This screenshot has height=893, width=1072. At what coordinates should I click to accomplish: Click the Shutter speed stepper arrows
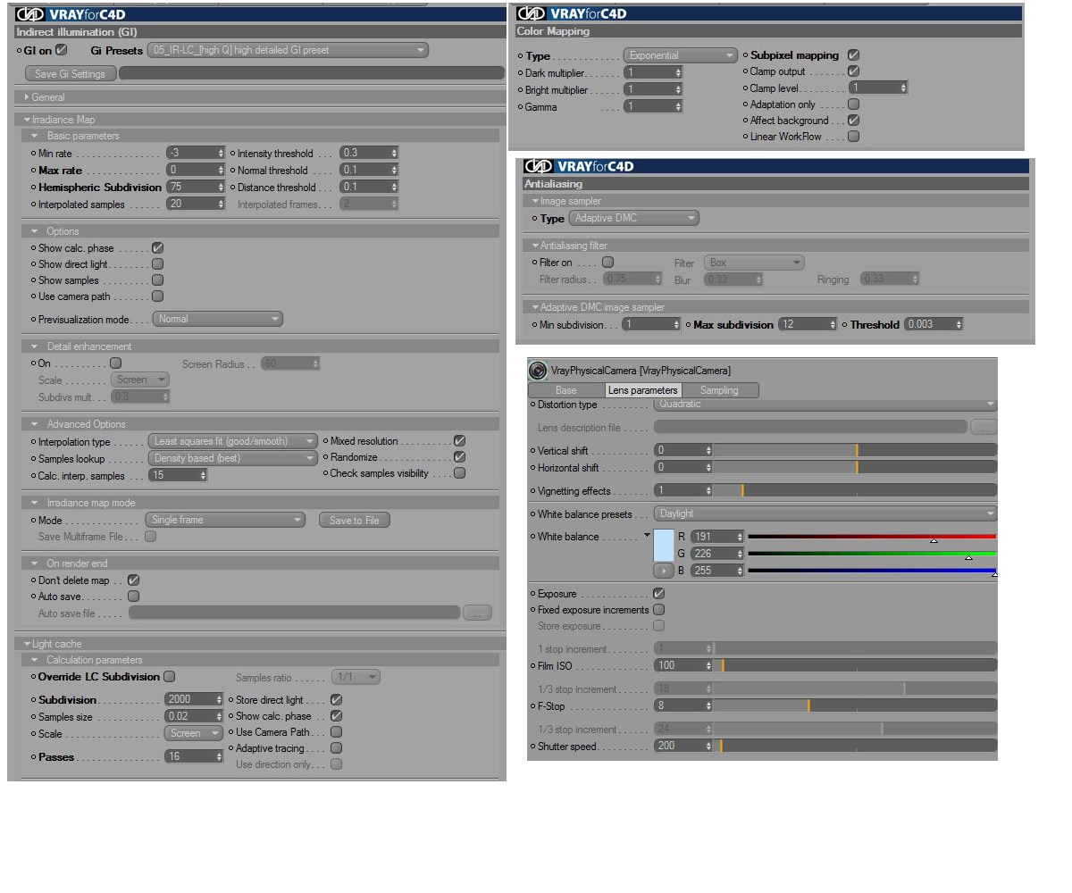(x=708, y=746)
